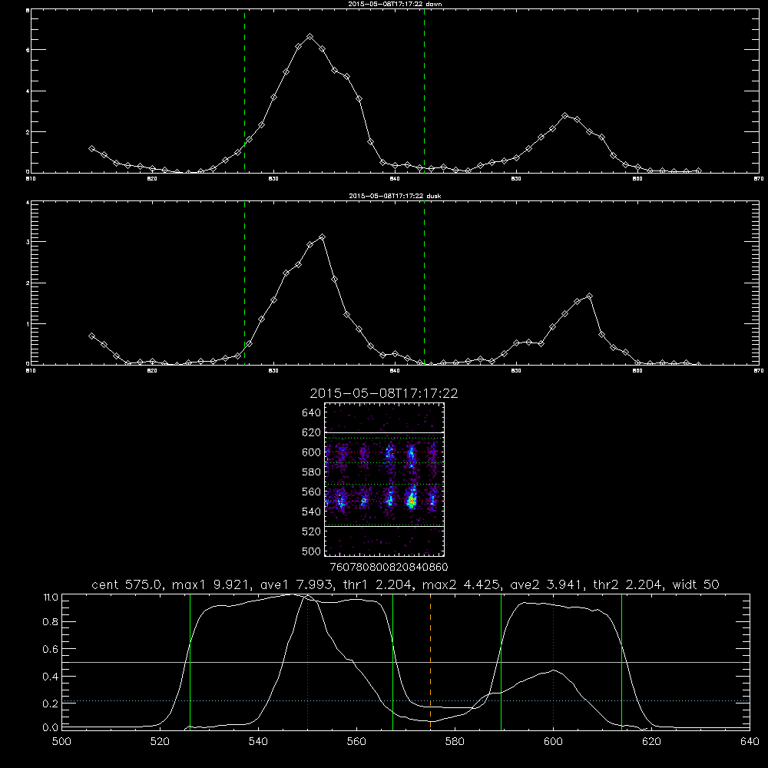Click x-axis label '640' of the bottom plot
This screenshot has width=768, height=768.
click(x=750, y=742)
